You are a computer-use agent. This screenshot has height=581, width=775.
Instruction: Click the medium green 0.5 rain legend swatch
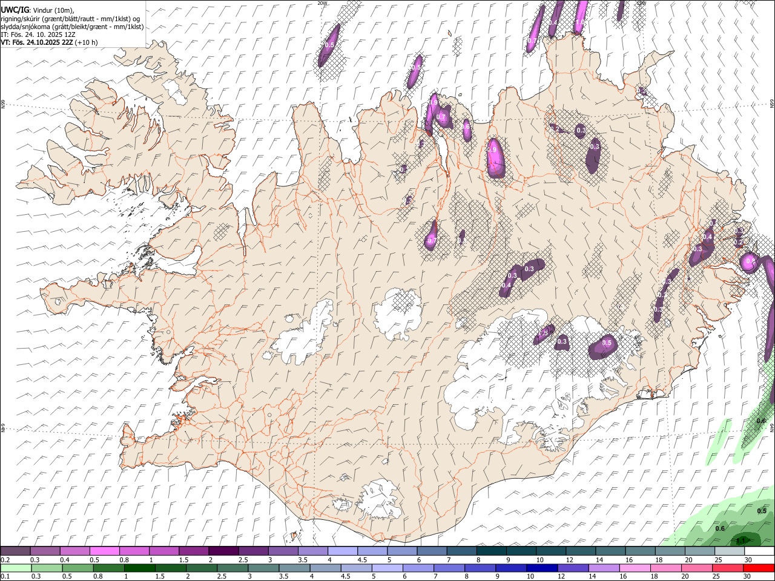(x=78, y=568)
